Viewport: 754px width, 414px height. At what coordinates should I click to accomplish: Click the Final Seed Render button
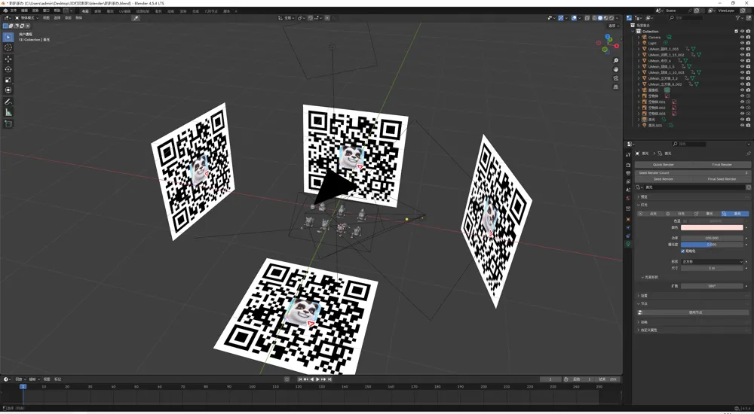722,179
